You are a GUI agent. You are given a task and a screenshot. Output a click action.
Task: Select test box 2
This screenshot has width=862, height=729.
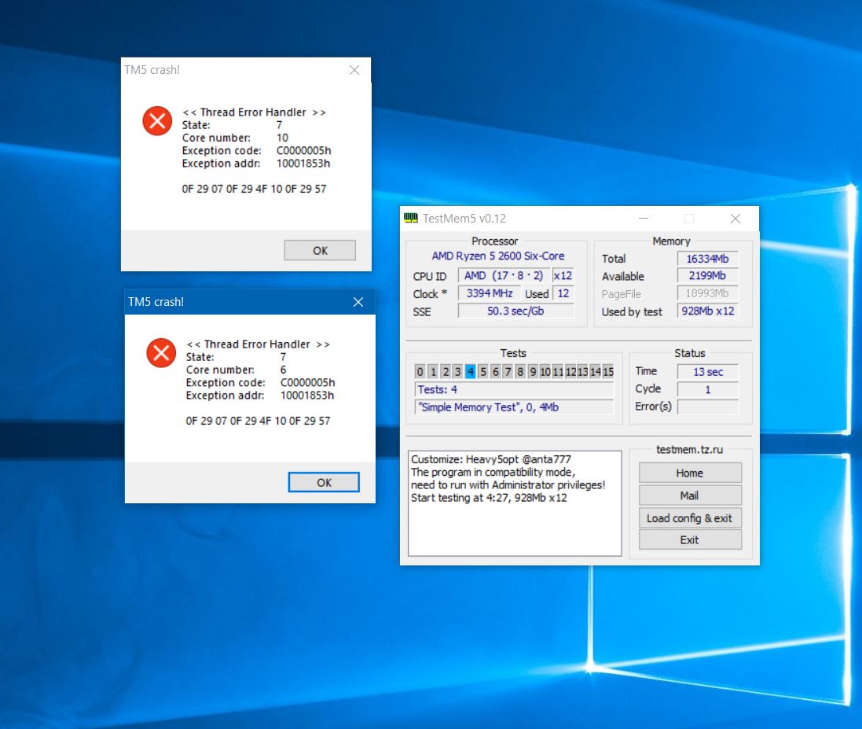(x=446, y=371)
